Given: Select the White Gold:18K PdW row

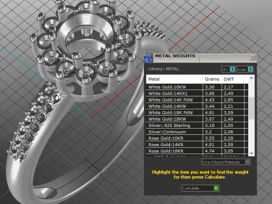Looking at the screenshot, I should pyautogui.click(x=197, y=113).
